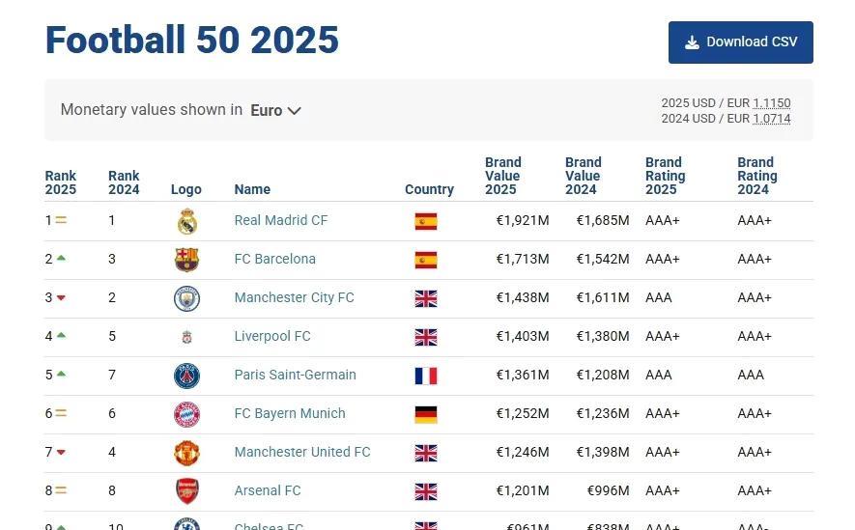
Task: Click the 2025 USD/EUR rate 1.1150
Action: [x=771, y=103]
